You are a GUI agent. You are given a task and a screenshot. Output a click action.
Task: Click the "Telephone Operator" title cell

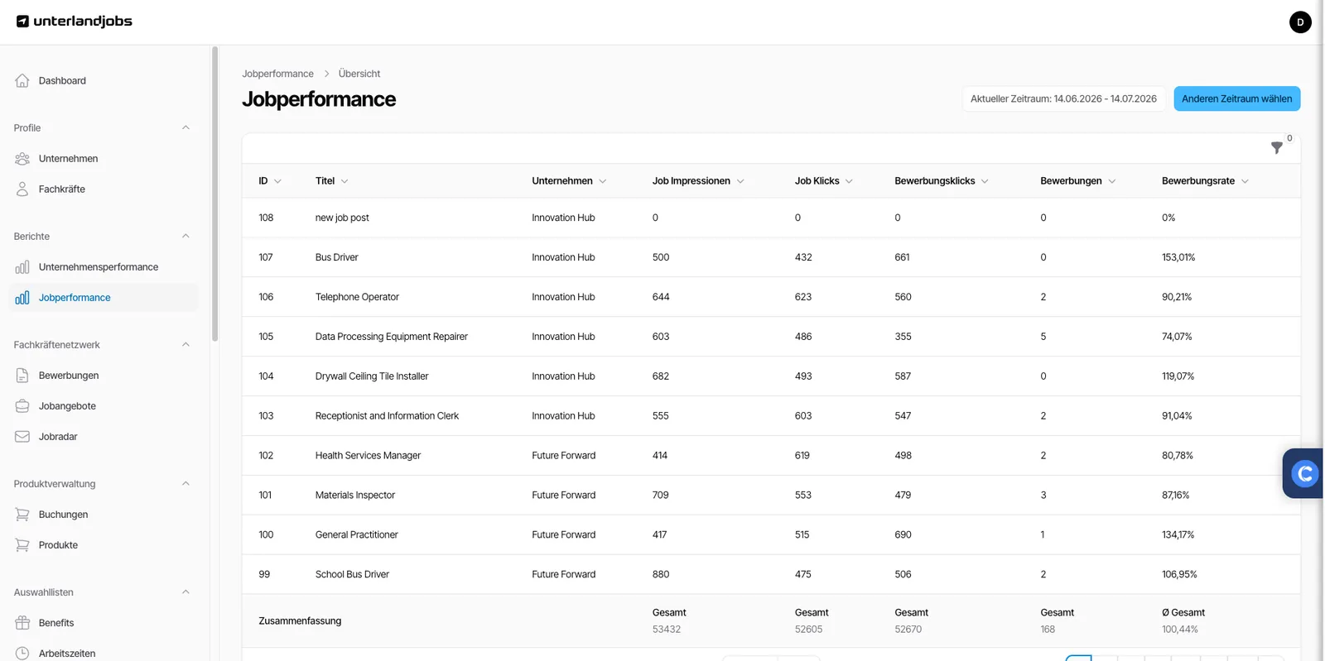pos(357,297)
